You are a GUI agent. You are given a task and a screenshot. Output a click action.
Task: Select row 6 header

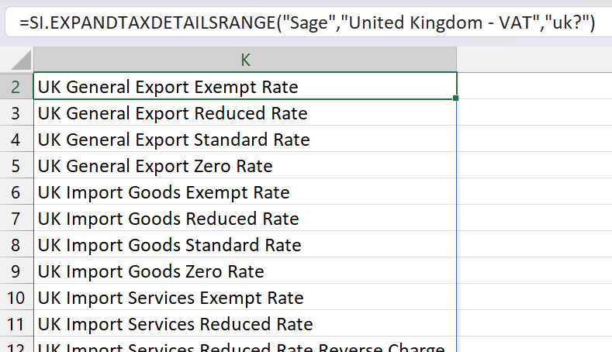click(16, 192)
